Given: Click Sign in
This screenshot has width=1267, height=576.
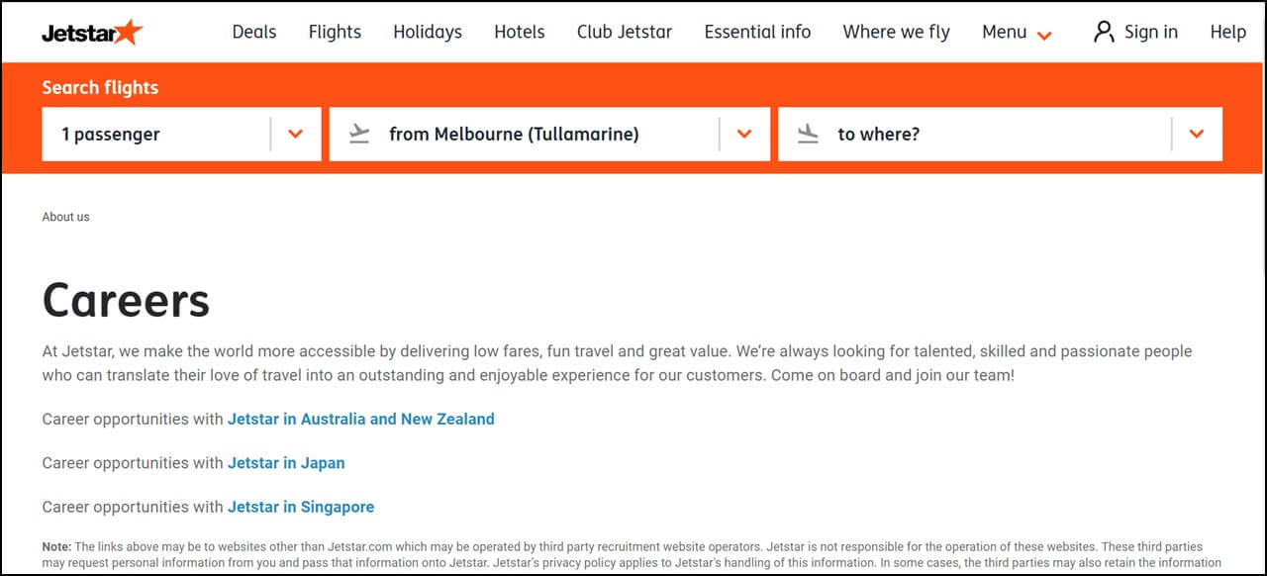Looking at the screenshot, I should 1151,32.
